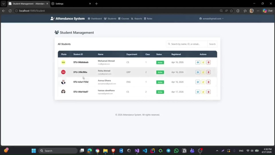The width and height of the screenshot is (275, 155).
Task: Edit Mohamed Ahmed's student record
Action: point(203,62)
